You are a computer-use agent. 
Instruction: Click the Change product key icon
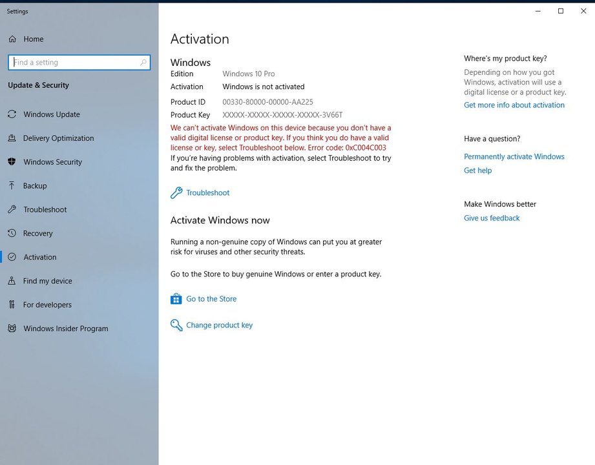tap(176, 325)
